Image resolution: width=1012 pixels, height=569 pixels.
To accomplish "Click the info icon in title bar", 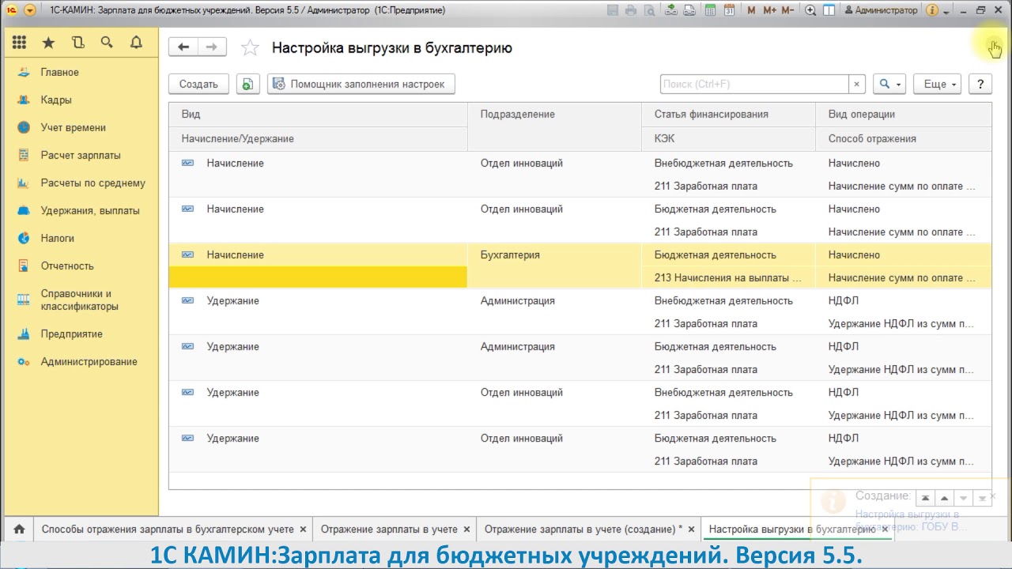I will coord(932,10).
